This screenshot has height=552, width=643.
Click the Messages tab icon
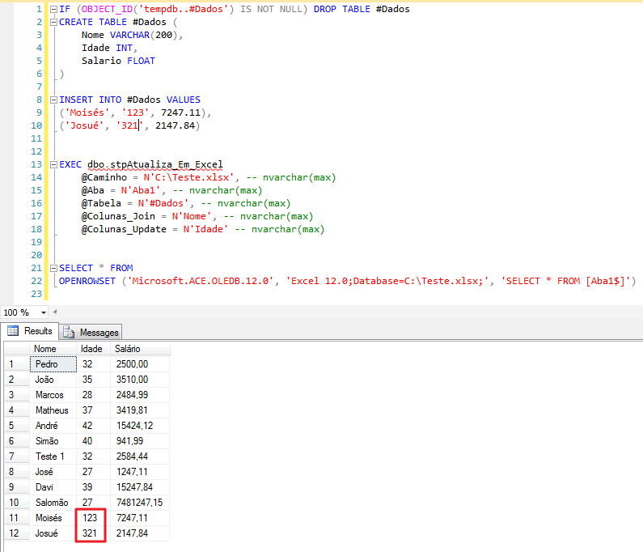69,332
